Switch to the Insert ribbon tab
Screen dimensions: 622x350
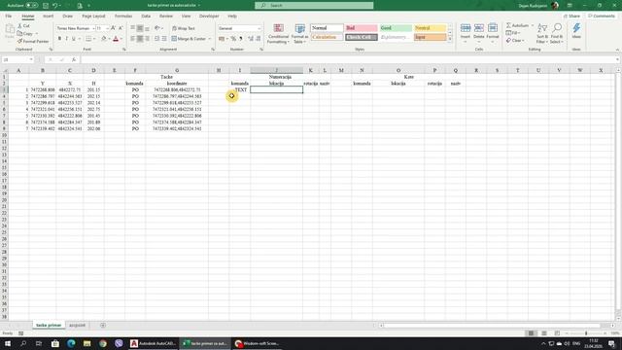click(x=48, y=17)
